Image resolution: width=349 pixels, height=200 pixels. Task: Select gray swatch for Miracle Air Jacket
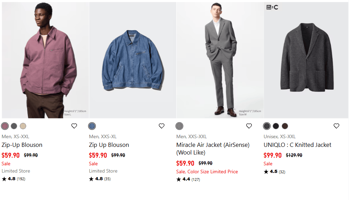[x=179, y=126]
